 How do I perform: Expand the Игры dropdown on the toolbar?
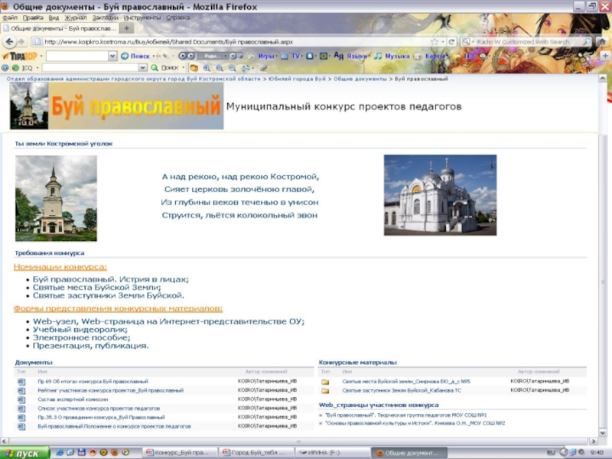pos(277,56)
